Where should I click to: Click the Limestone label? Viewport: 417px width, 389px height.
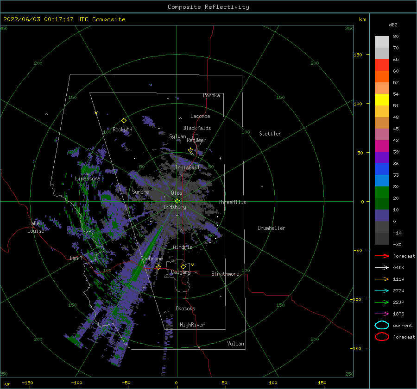pyautogui.click(x=88, y=179)
